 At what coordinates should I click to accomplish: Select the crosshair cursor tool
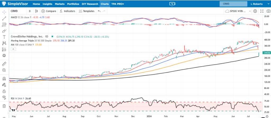click(x=4, y=12)
